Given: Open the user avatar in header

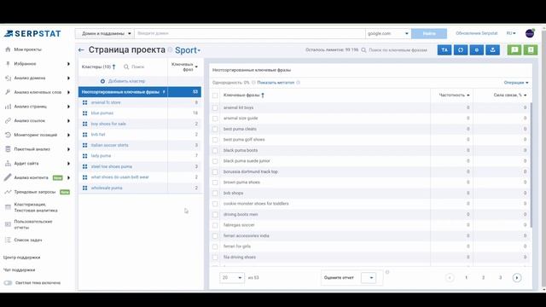Looking at the screenshot, I should tap(530, 33).
